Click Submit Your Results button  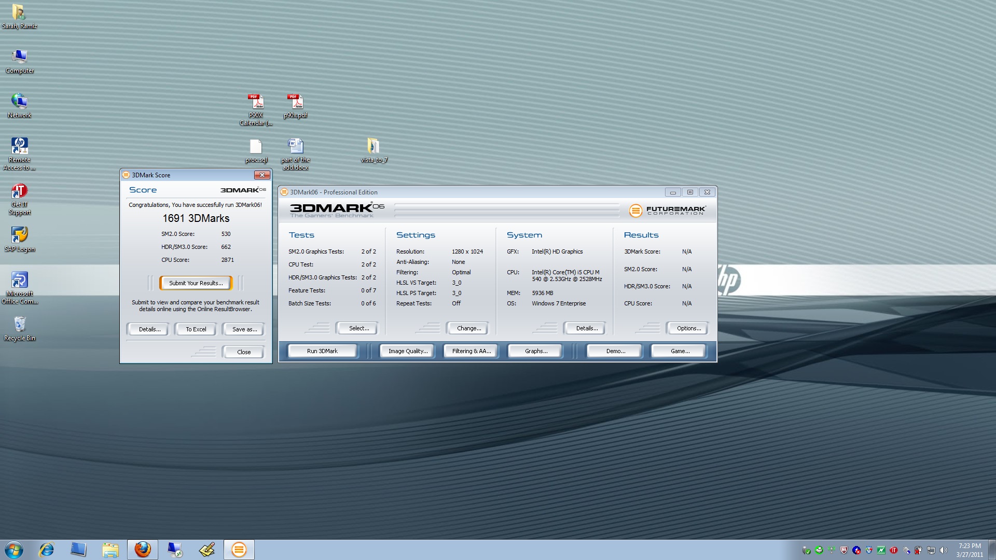click(x=196, y=283)
